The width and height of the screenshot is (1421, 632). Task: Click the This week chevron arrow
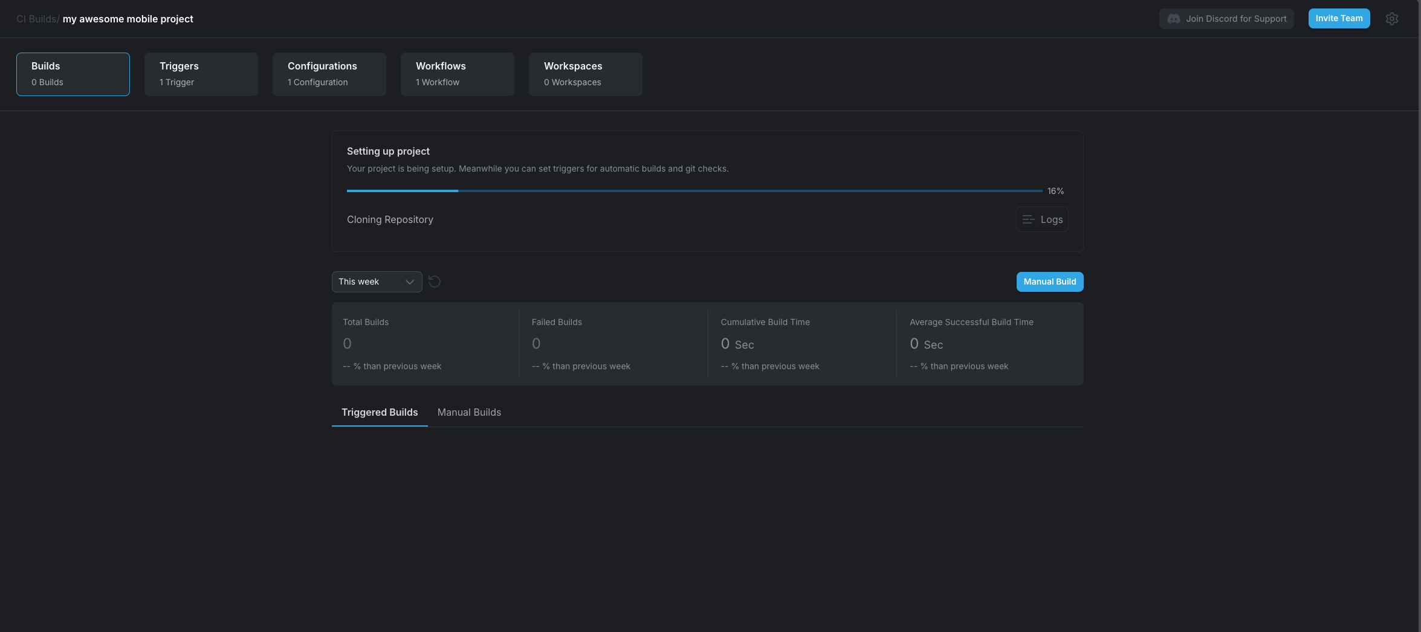409,282
